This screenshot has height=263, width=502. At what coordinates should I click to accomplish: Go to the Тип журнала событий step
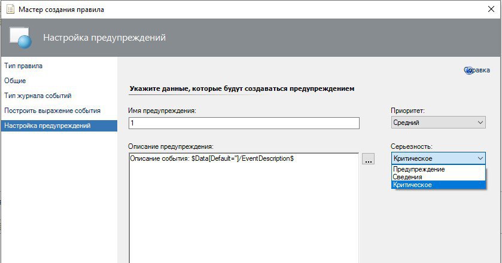[x=38, y=96]
